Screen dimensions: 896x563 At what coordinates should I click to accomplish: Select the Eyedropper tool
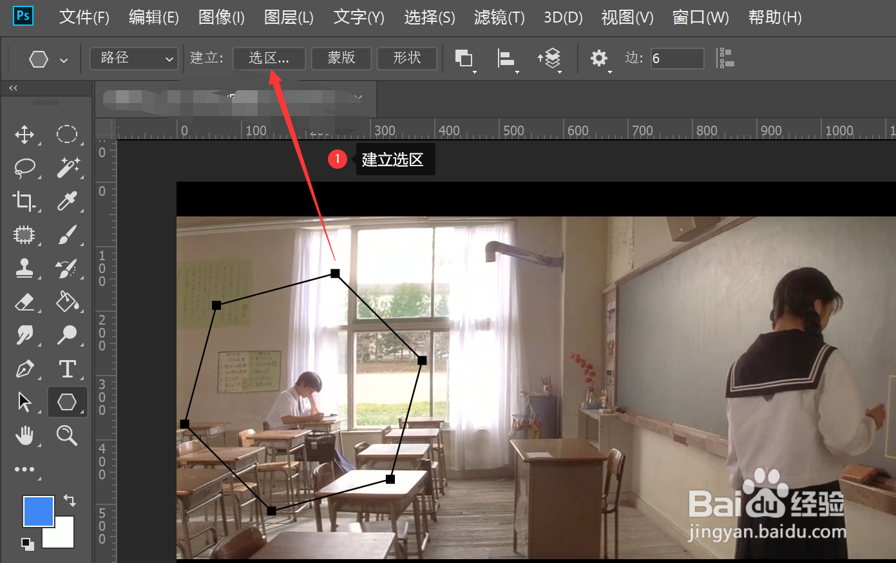pos(67,201)
